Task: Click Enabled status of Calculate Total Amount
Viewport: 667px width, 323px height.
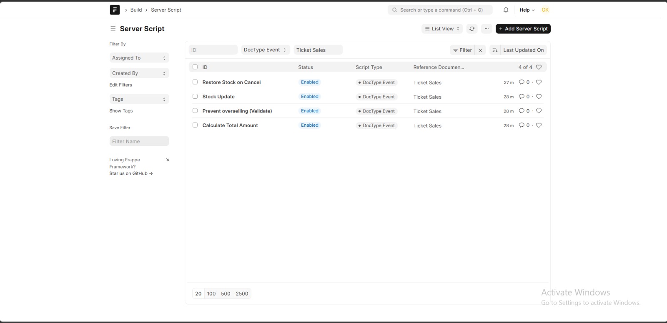Action: (310, 125)
